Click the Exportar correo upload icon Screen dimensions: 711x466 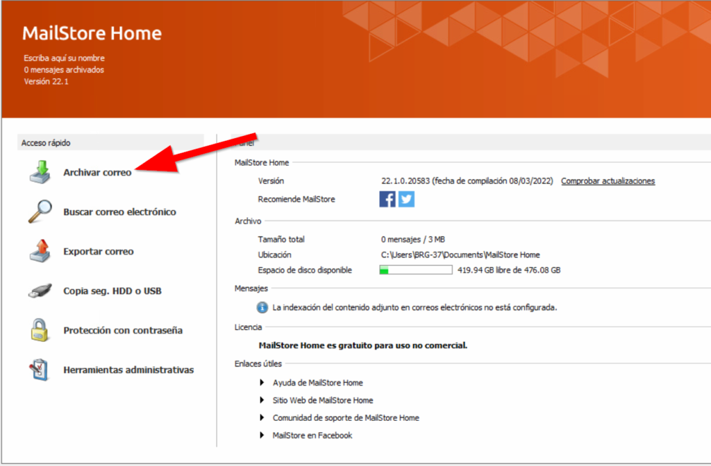(40, 251)
